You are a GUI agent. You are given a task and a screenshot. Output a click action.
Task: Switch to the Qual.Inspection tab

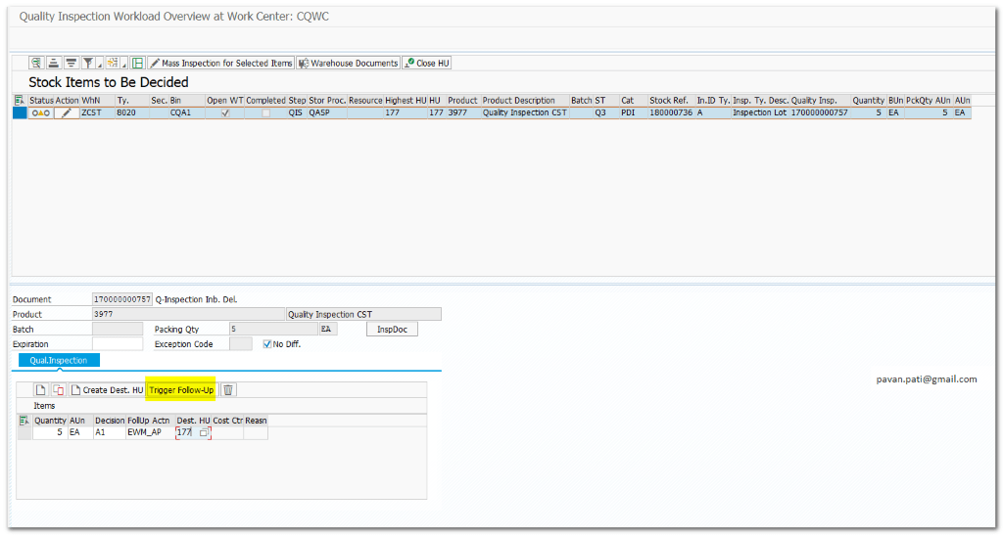[59, 360]
